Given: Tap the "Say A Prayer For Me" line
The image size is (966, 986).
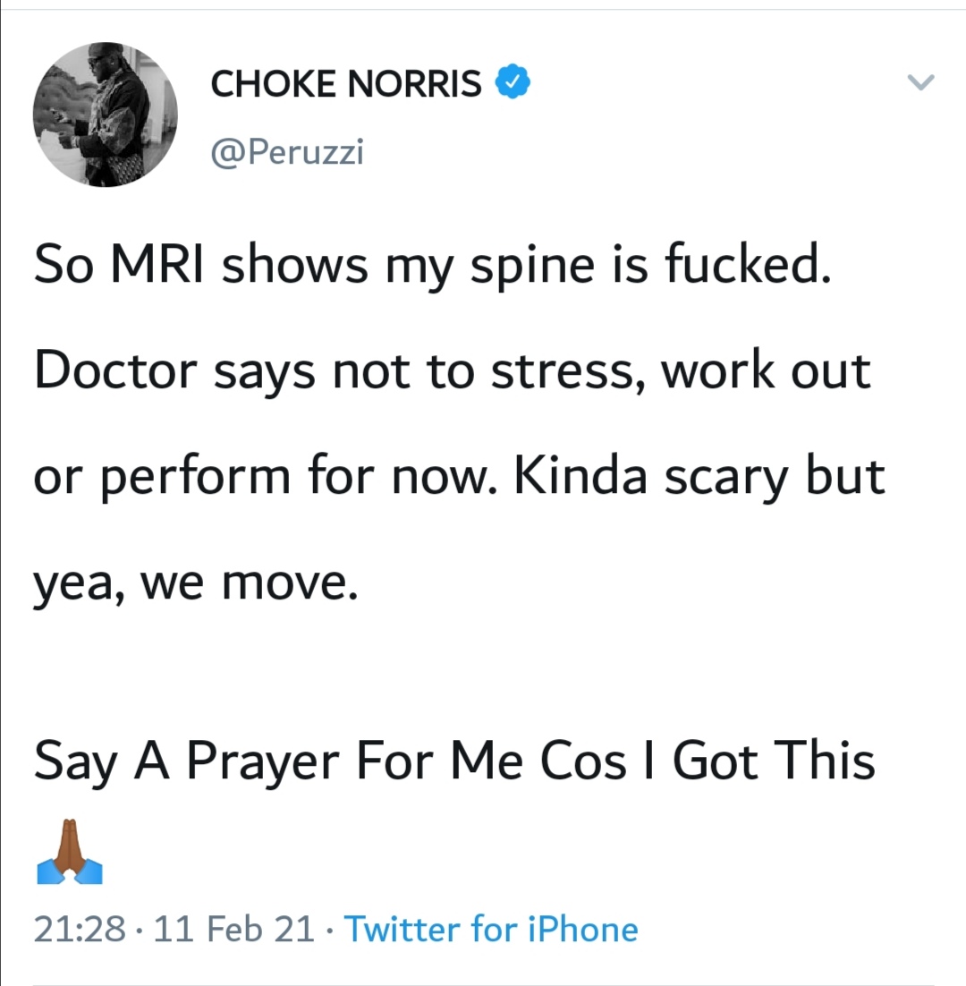Looking at the screenshot, I should (453, 760).
